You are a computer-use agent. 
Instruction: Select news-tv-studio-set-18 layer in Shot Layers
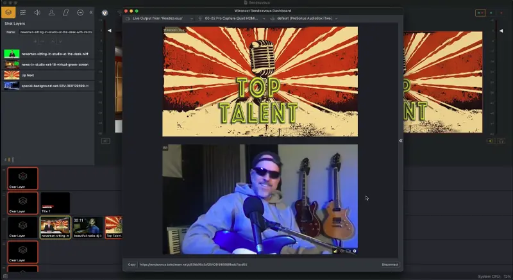coord(48,65)
